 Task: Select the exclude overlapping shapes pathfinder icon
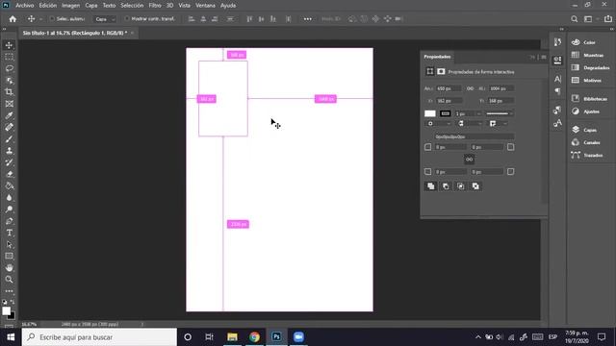point(475,186)
